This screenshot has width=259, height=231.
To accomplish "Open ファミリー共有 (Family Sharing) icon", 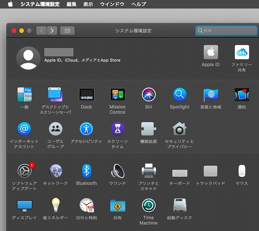I will click(x=242, y=52).
